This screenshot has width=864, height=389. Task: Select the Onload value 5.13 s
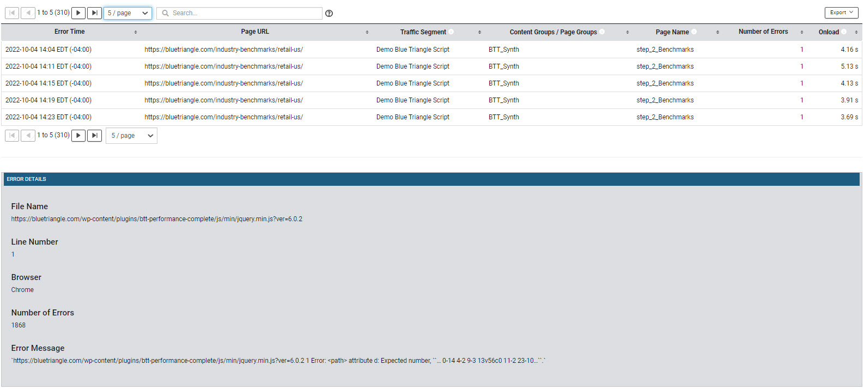pyautogui.click(x=849, y=66)
